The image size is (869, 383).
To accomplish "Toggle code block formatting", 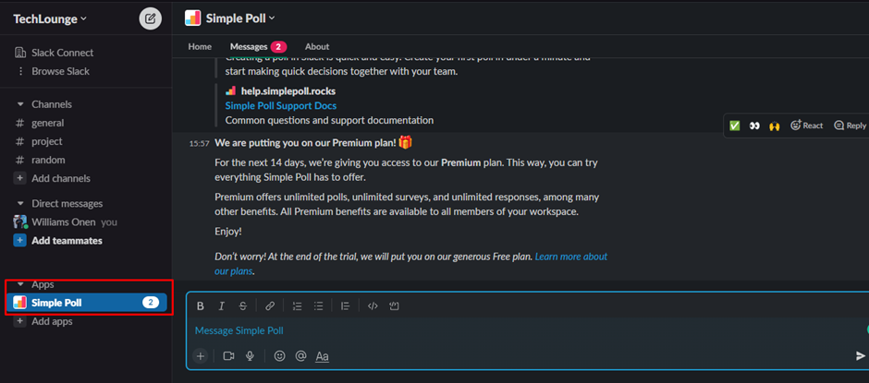I will pyautogui.click(x=394, y=306).
